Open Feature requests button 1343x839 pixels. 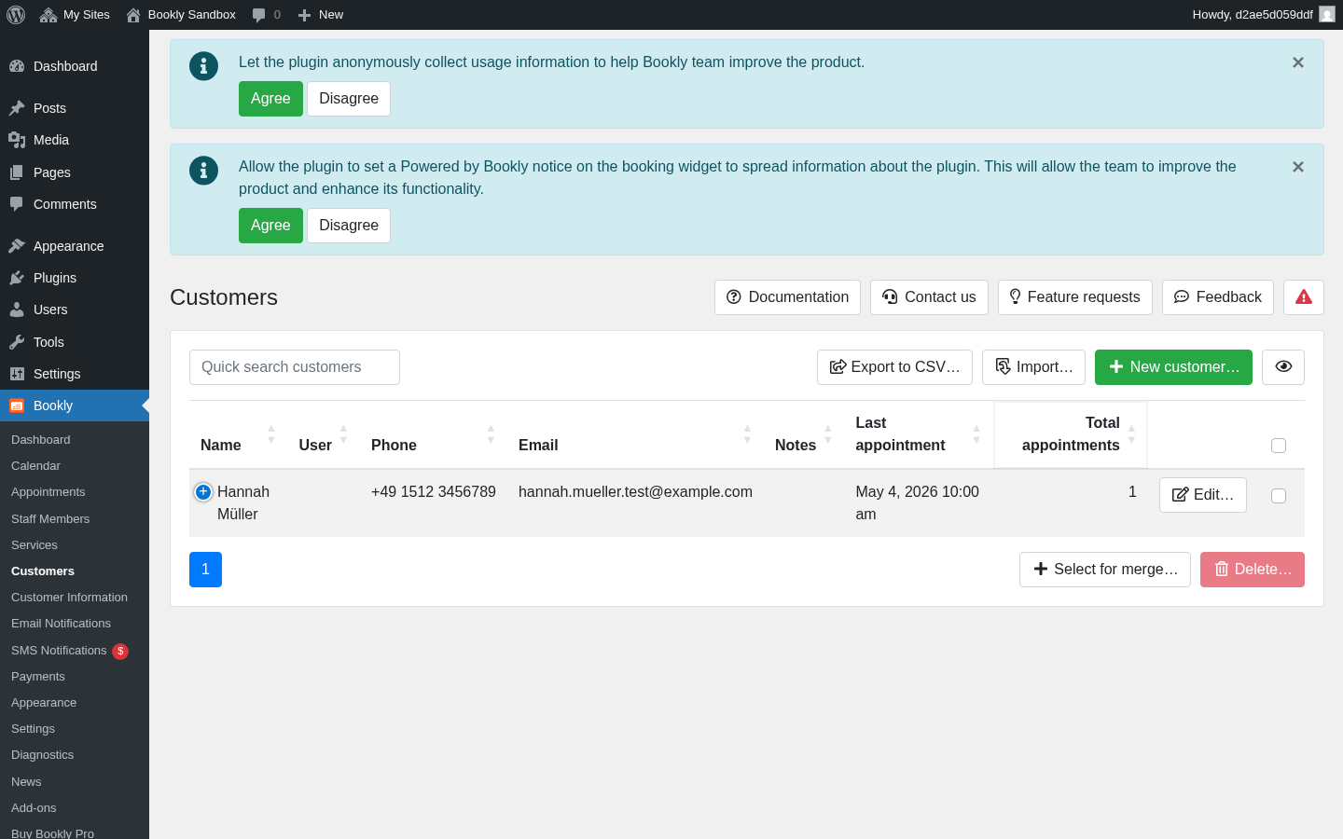[x=1074, y=297]
